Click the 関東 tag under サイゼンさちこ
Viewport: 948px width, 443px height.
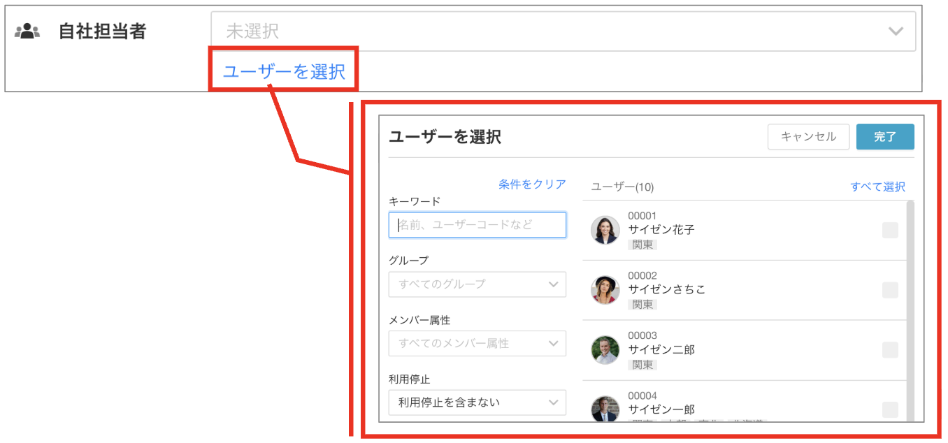(642, 305)
